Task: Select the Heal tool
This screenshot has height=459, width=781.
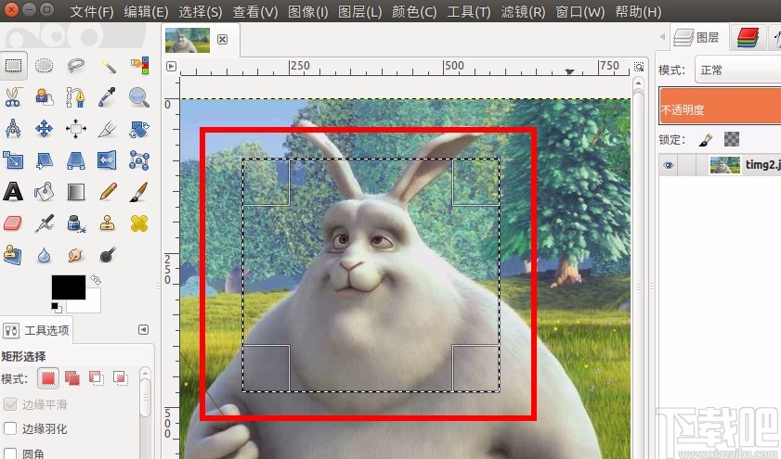Action: 139,223
